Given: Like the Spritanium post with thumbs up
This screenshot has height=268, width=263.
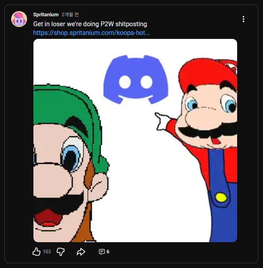Looking at the screenshot, I should [x=37, y=252].
